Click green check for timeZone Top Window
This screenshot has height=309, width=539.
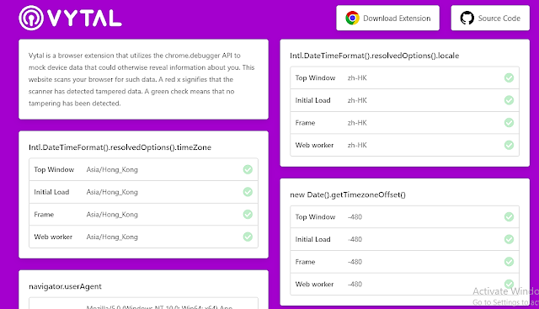pos(248,169)
